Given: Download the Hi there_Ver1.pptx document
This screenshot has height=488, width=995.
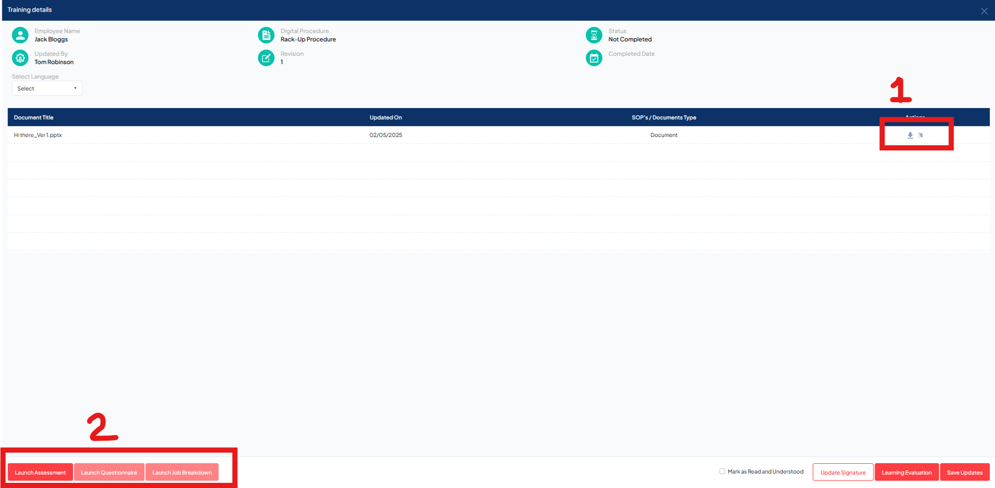Looking at the screenshot, I should coord(910,135).
